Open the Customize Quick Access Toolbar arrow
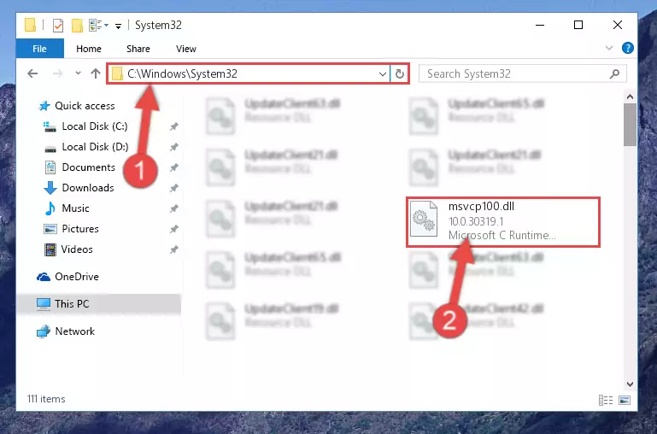657x434 pixels. pos(119,26)
